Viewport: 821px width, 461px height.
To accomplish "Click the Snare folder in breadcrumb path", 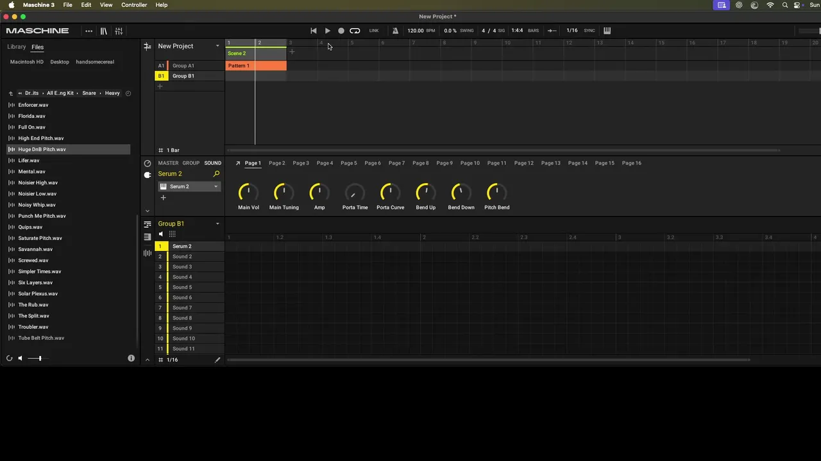I will tap(89, 93).
